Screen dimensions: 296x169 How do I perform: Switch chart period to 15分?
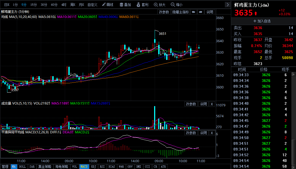33,5
